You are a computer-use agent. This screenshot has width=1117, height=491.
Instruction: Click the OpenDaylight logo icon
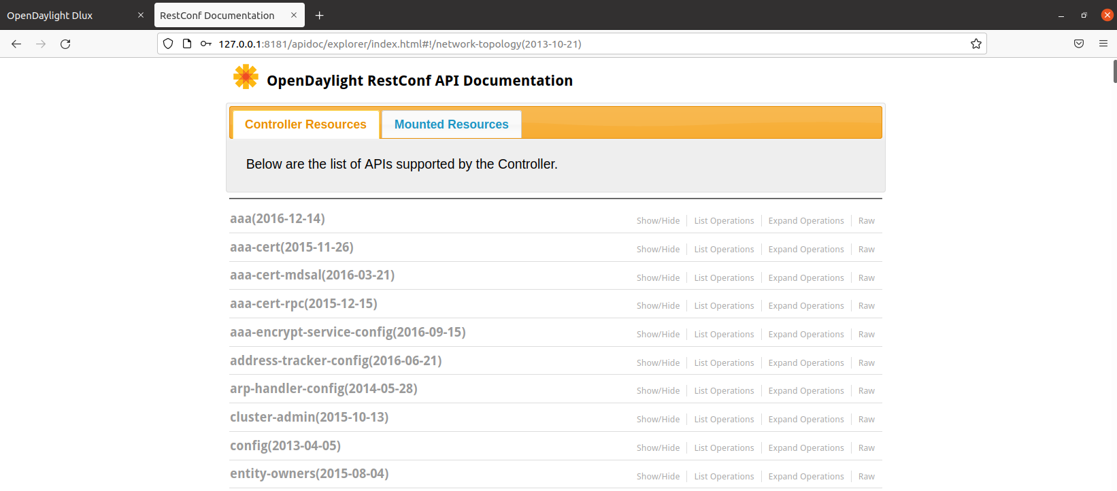pyautogui.click(x=246, y=77)
